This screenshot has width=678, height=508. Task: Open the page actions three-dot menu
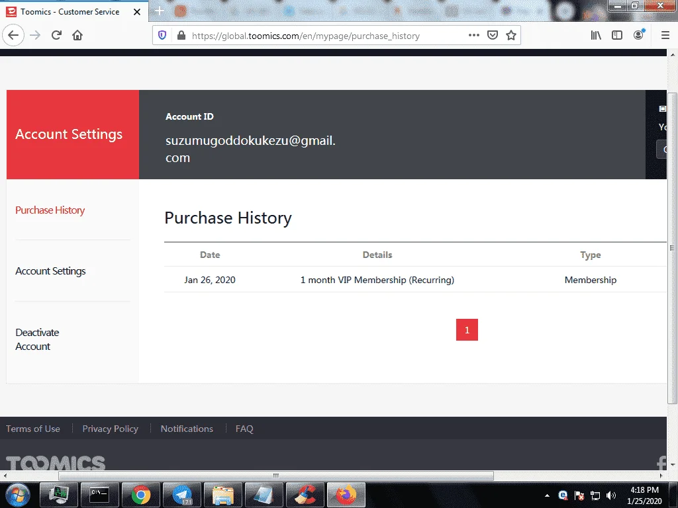(x=474, y=36)
